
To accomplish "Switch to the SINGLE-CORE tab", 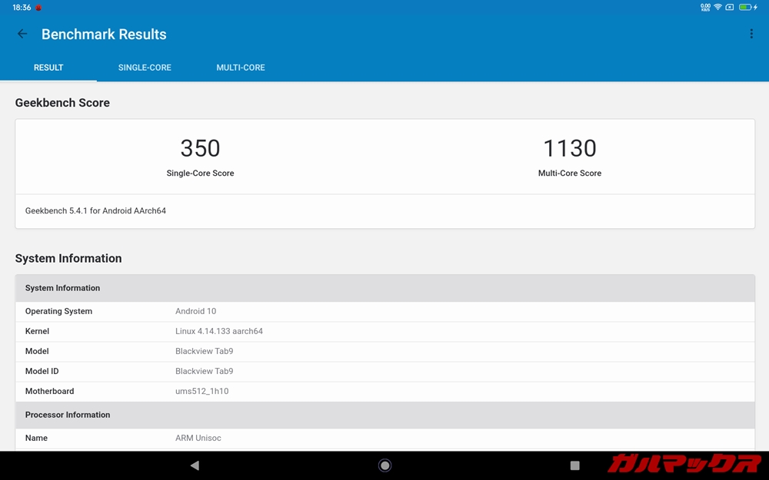I will tap(145, 68).
